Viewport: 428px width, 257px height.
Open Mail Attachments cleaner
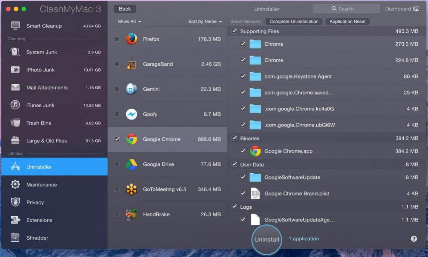point(47,88)
